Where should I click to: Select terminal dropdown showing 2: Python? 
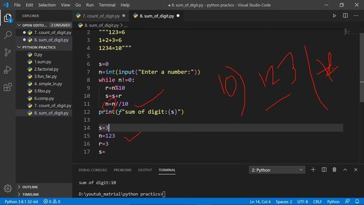[277, 170]
